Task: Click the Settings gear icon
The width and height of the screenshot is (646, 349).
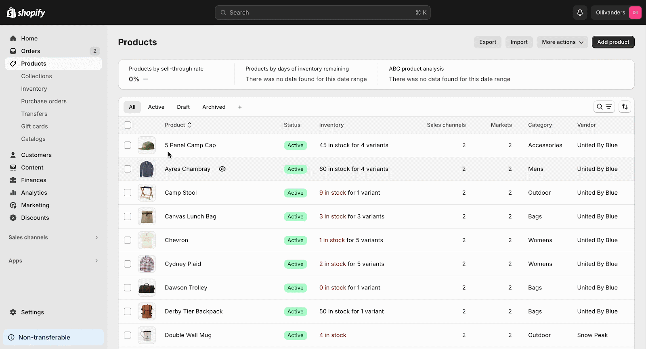Action: [x=13, y=312]
